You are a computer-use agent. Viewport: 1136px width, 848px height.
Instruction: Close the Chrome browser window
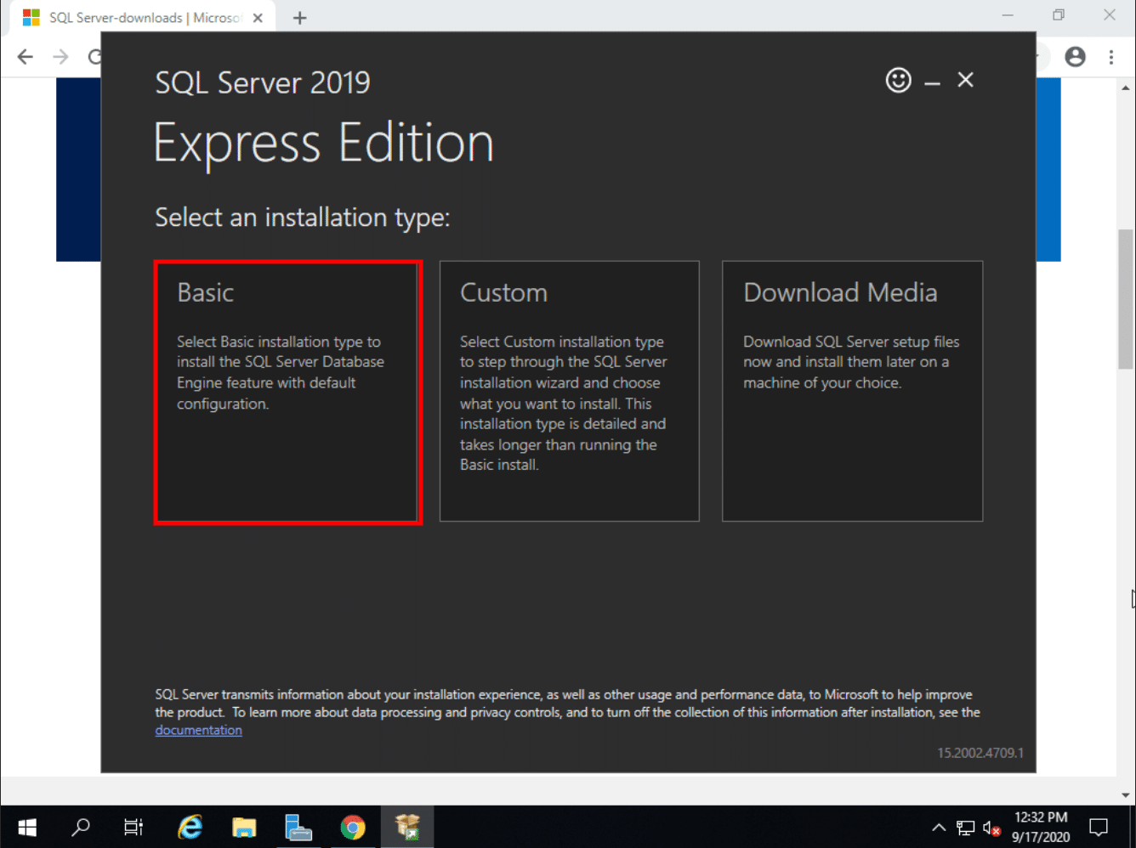pyautogui.click(x=1110, y=15)
